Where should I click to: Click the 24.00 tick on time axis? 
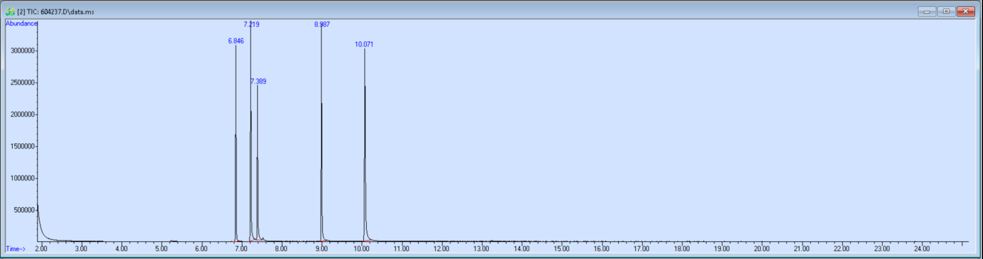point(921,249)
